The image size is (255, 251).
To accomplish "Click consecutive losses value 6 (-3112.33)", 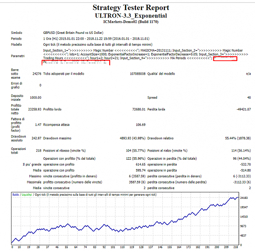I will 242,176.
